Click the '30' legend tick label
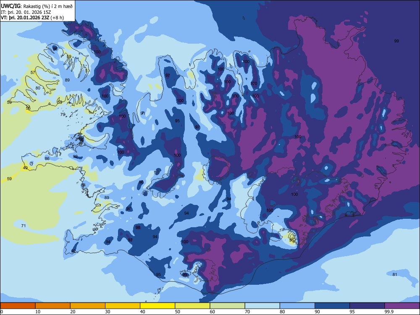The height and width of the screenshot is (315, 420). click(x=108, y=312)
